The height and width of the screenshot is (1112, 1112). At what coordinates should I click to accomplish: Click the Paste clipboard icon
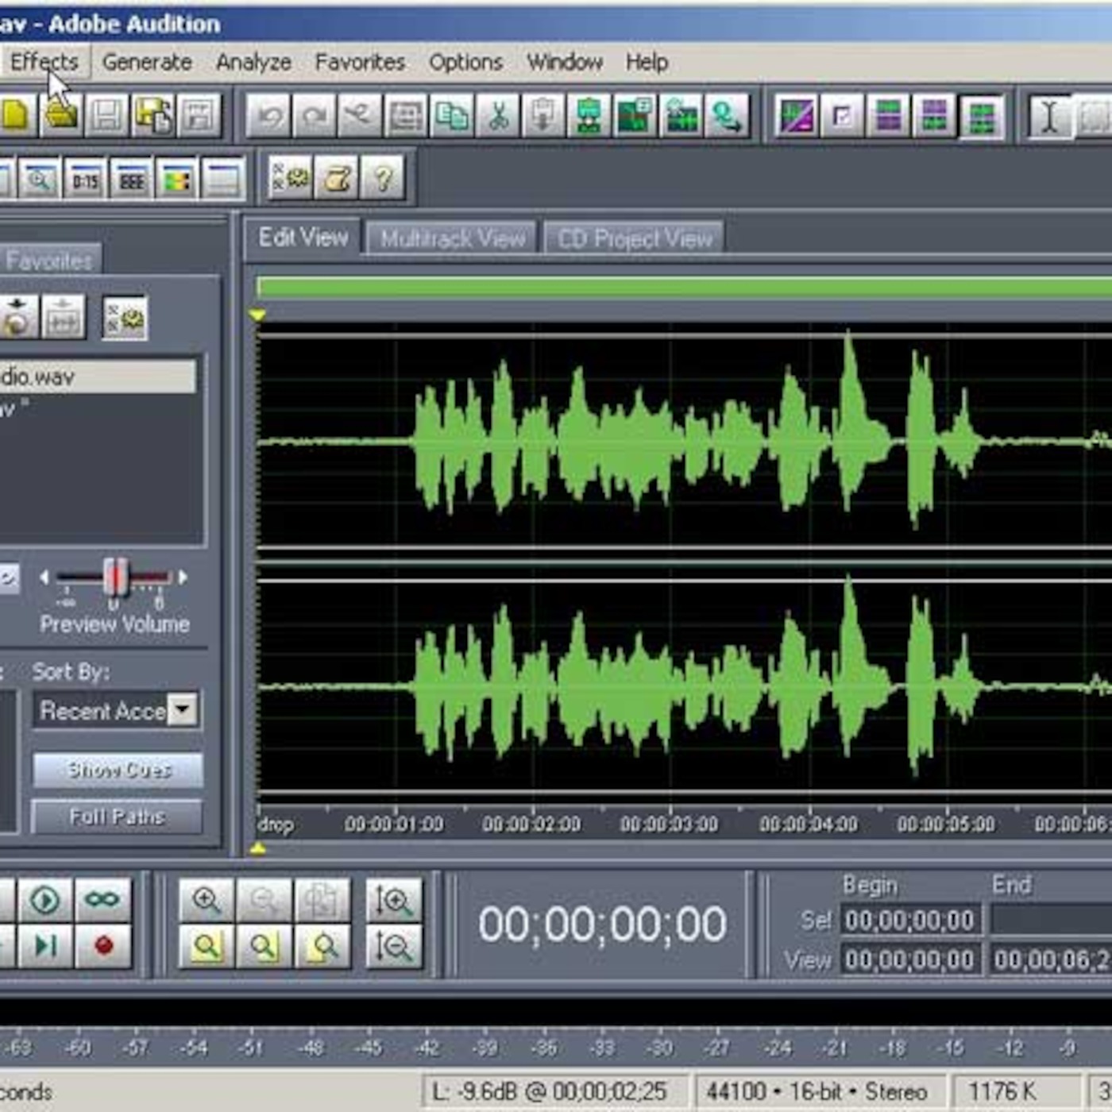(543, 117)
